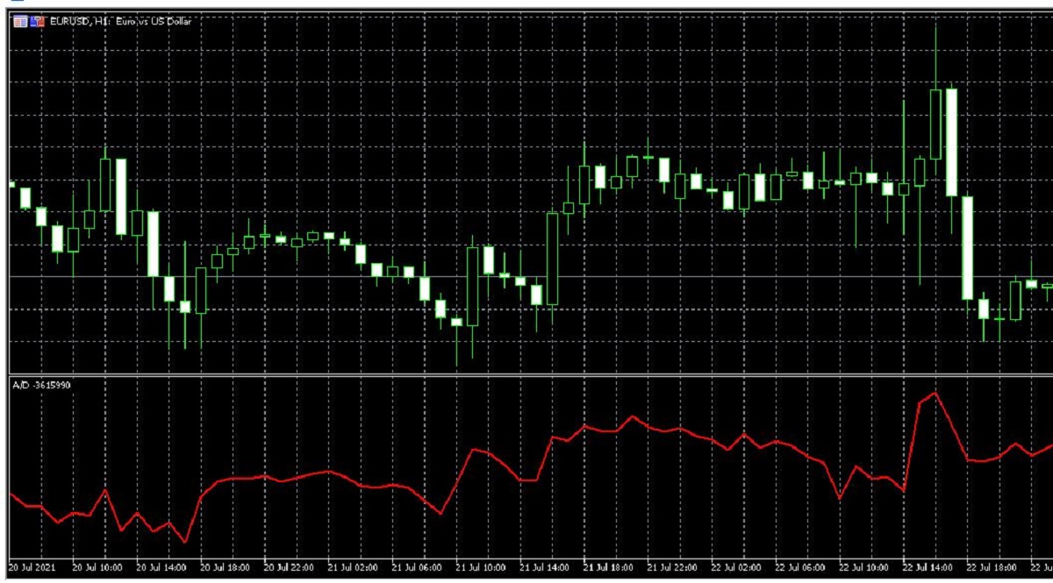This screenshot has width=1053, height=583.
Task: Click the 21 Jul 10:00 time label
Action: tap(482, 568)
